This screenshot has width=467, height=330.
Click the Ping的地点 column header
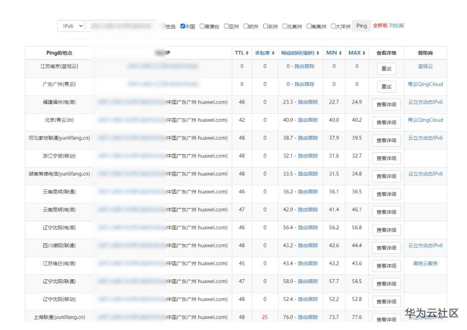[x=59, y=53]
